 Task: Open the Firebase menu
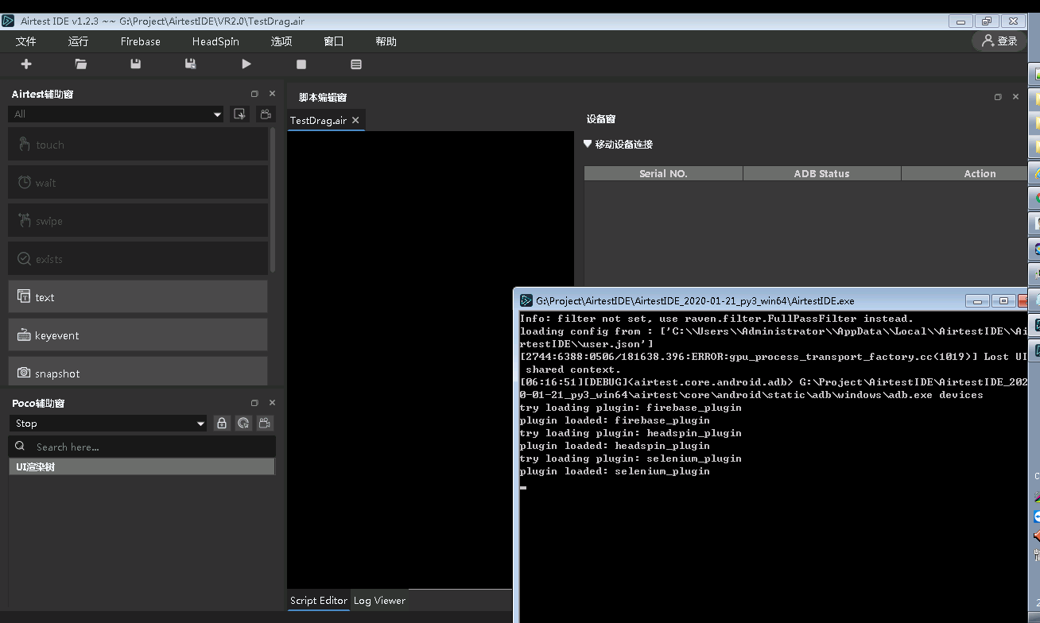[x=141, y=41]
